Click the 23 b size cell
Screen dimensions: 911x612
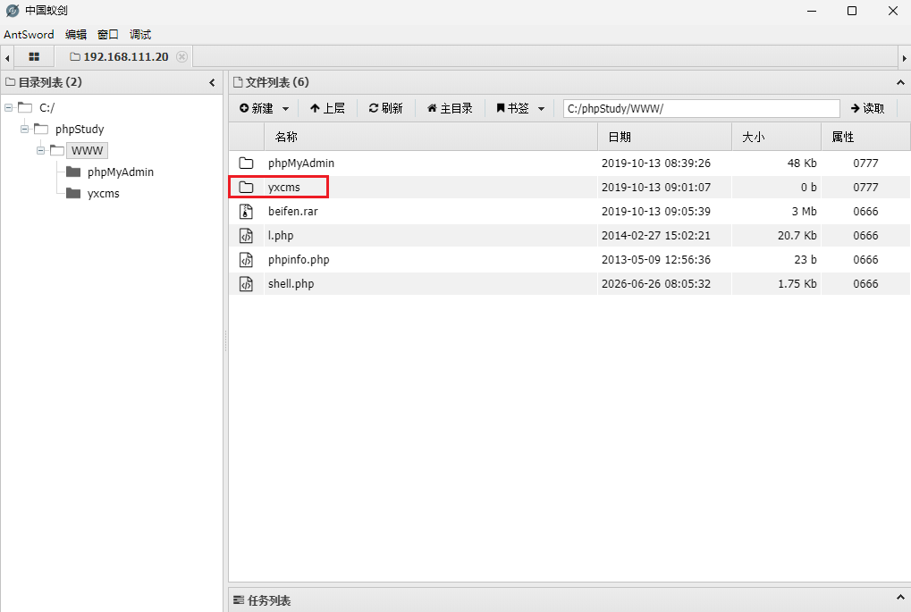(x=806, y=260)
